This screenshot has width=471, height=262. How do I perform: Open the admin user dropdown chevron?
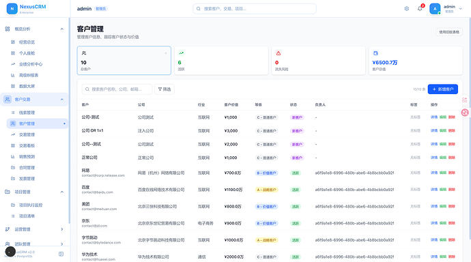tap(461, 9)
